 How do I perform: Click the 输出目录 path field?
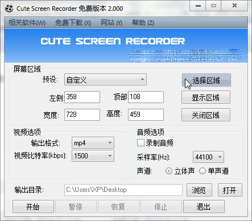point(123,190)
